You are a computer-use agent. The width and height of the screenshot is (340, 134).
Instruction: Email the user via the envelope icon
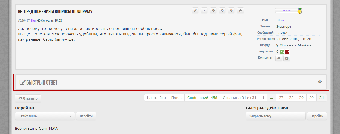tap(287, 58)
